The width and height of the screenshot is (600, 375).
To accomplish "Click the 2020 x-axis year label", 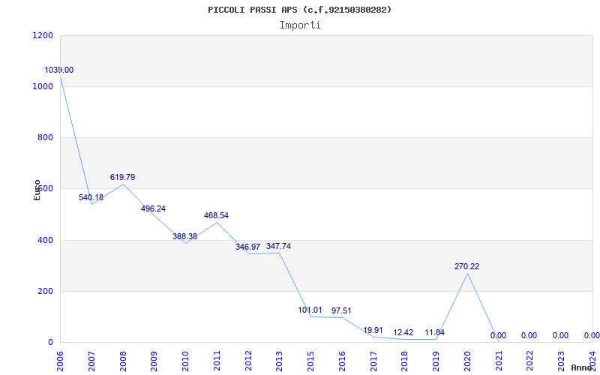I will (x=466, y=359).
